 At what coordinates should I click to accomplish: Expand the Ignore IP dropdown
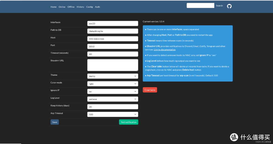(x=112, y=91)
